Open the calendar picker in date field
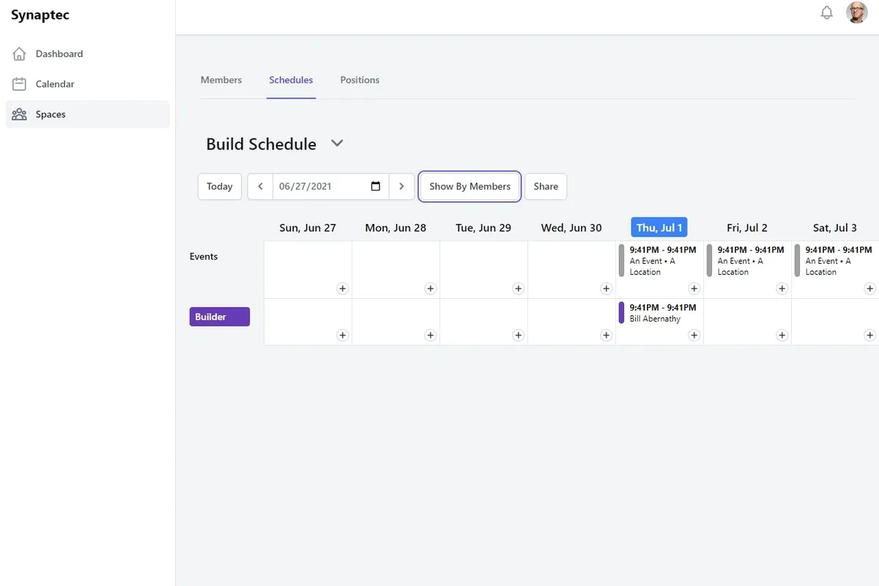879x586 pixels. (376, 186)
